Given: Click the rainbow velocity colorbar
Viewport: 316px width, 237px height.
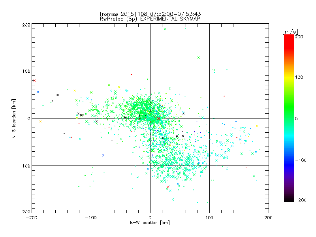Looking at the screenshot, I should 289,118.
